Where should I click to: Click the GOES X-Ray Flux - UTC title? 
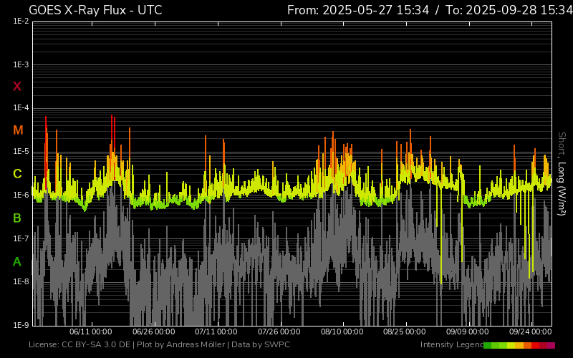[x=95, y=10]
